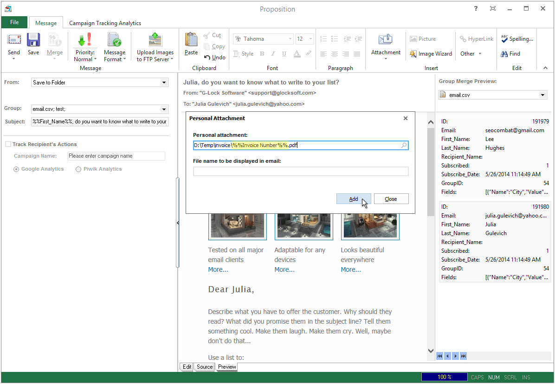Select Google Analytics radio button
555x384 pixels.
(x=16, y=169)
